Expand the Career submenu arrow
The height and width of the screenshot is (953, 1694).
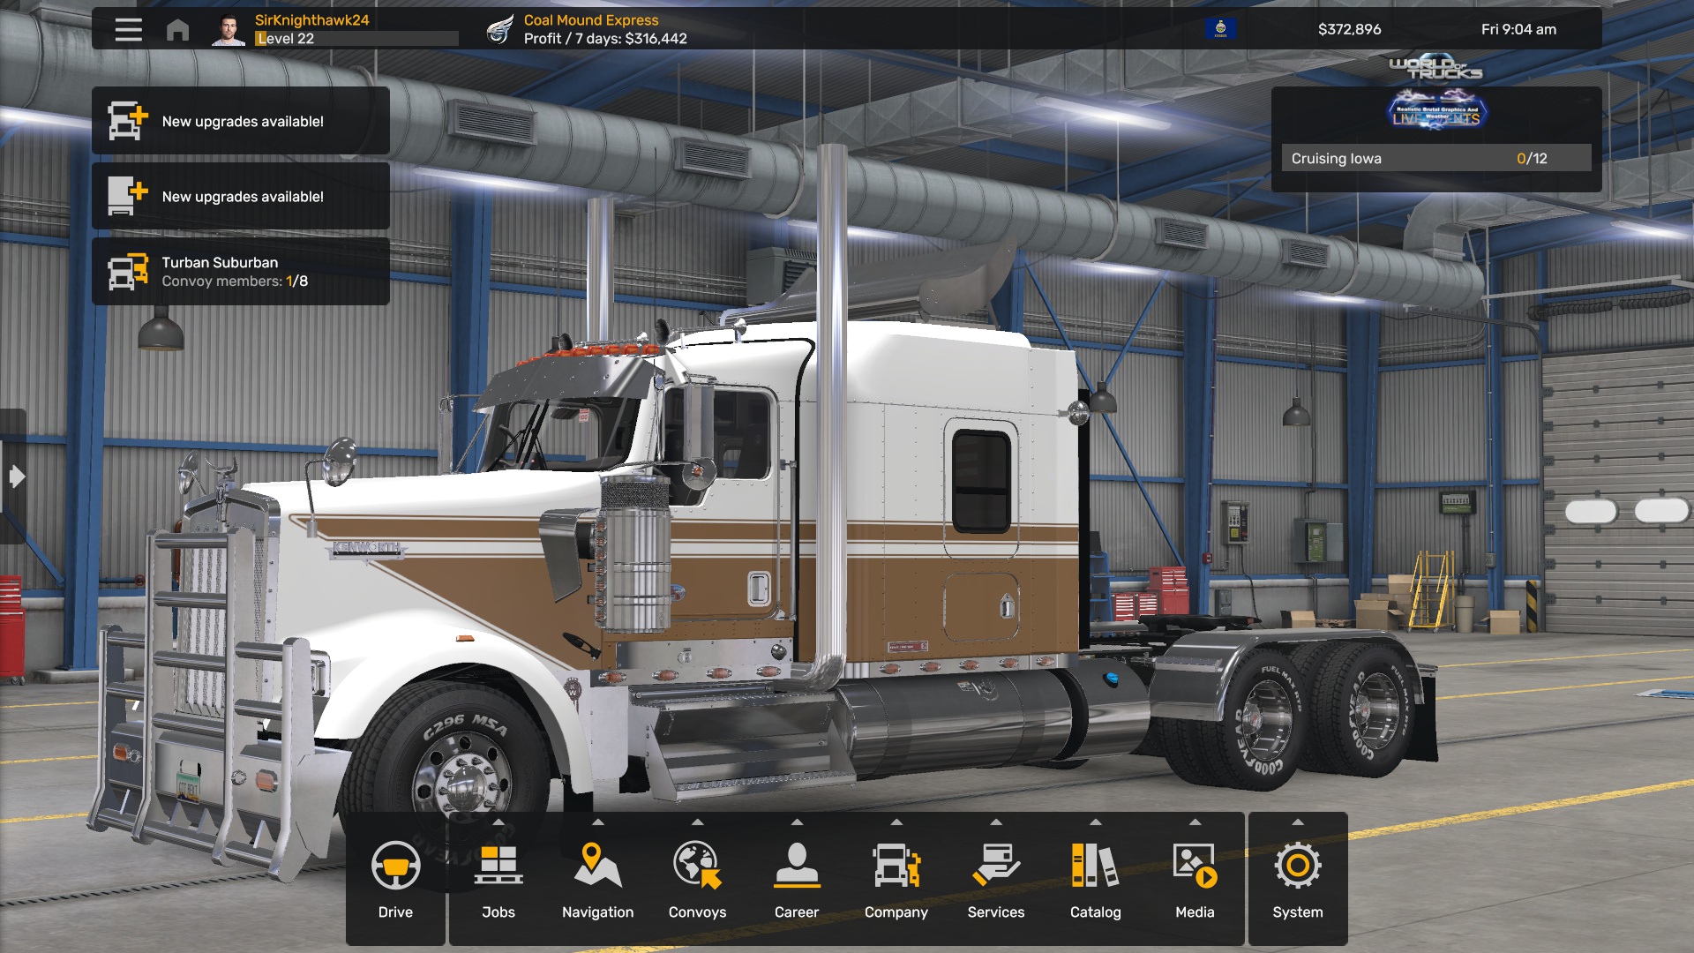point(797,822)
